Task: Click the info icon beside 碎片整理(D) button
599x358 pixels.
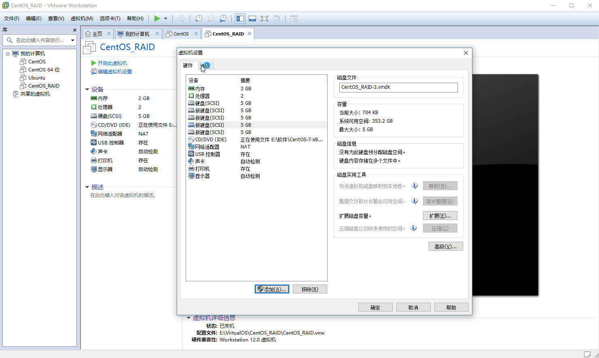Action: coord(415,201)
